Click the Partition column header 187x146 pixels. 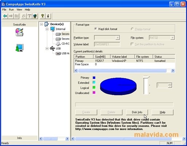[x=83, y=57]
